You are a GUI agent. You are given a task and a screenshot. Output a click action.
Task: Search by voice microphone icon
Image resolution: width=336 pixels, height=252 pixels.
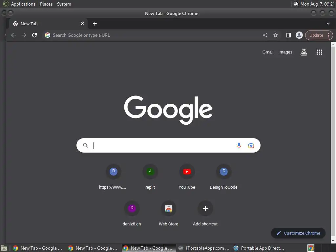[239, 145]
